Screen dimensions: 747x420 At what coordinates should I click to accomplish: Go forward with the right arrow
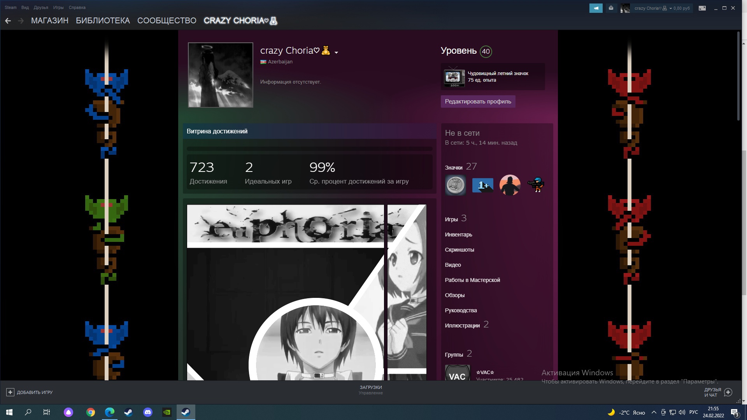click(x=21, y=21)
